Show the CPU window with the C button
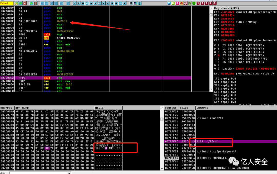 click(x=100, y=3)
